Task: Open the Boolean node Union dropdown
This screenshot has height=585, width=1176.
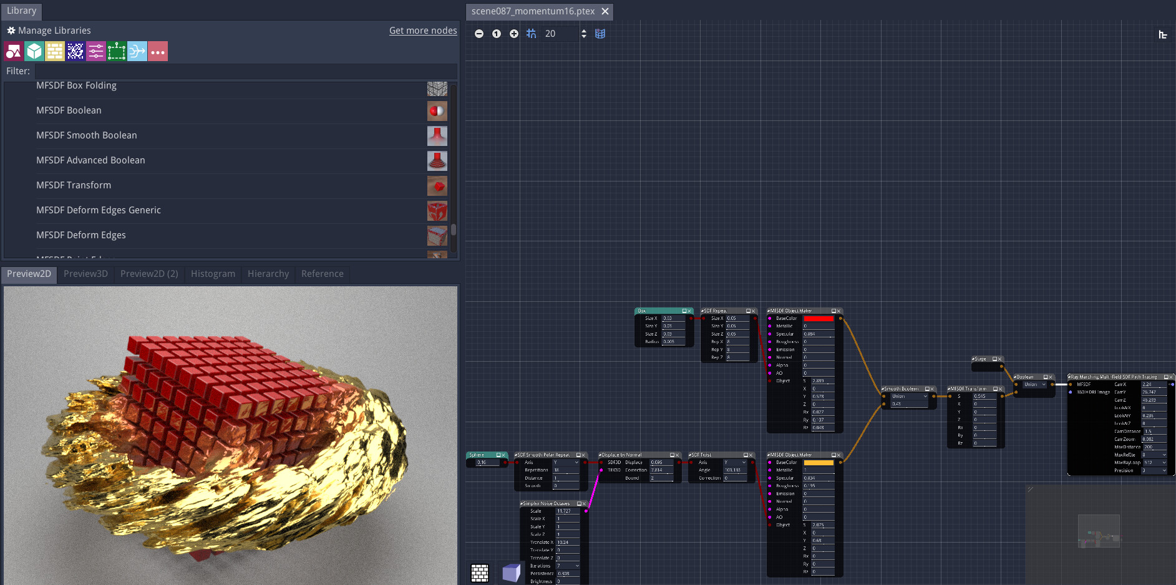Action: 1035,384
